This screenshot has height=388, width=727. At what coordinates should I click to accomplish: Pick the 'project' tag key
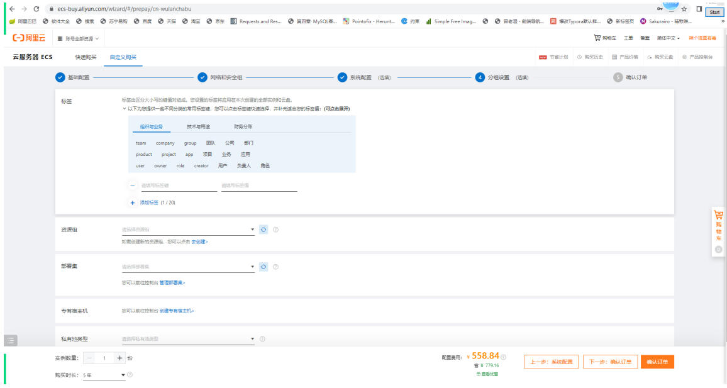click(x=169, y=154)
